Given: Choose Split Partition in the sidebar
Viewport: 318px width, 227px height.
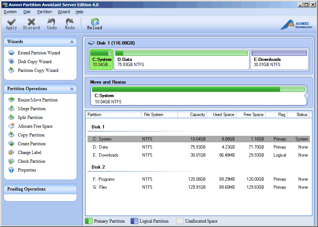Looking at the screenshot, I should click(x=30, y=118).
